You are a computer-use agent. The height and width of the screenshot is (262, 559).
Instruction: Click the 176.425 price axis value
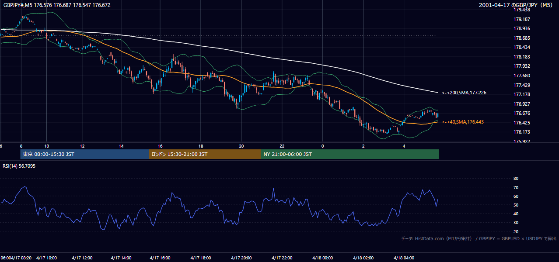pos(522,123)
